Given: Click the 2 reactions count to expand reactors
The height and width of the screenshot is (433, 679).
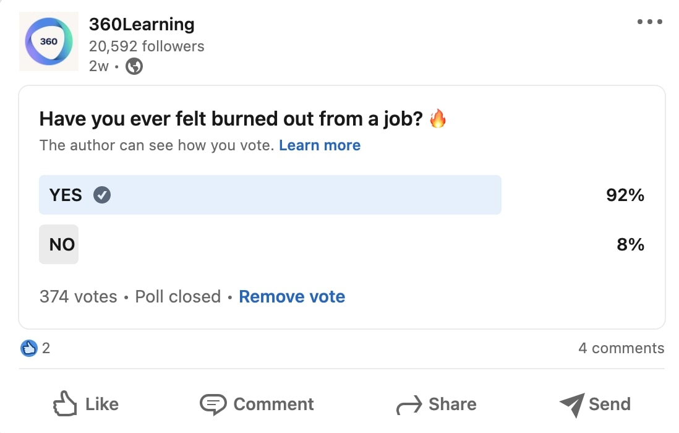Looking at the screenshot, I should [x=46, y=348].
